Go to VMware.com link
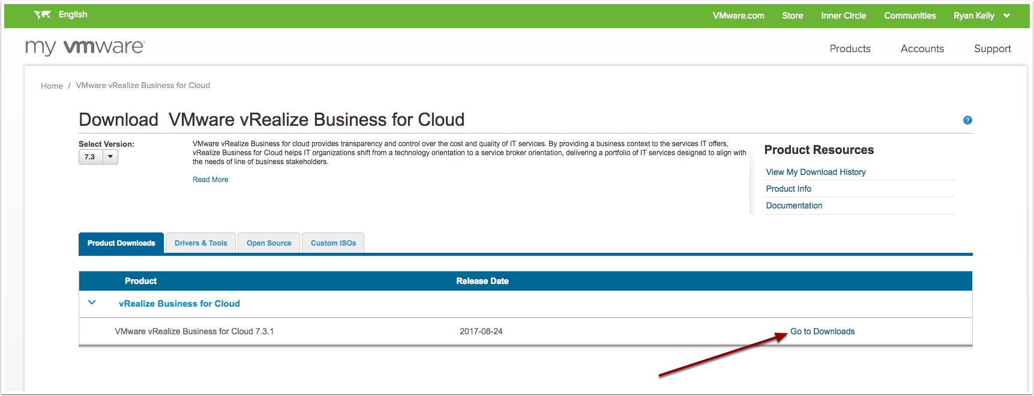1034x396 pixels. click(739, 16)
